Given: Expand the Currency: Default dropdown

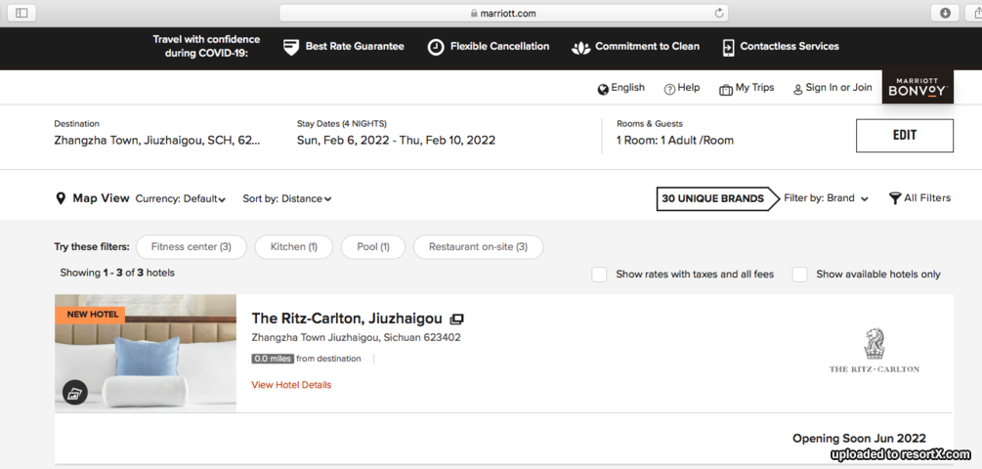Looking at the screenshot, I should click(x=181, y=199).
